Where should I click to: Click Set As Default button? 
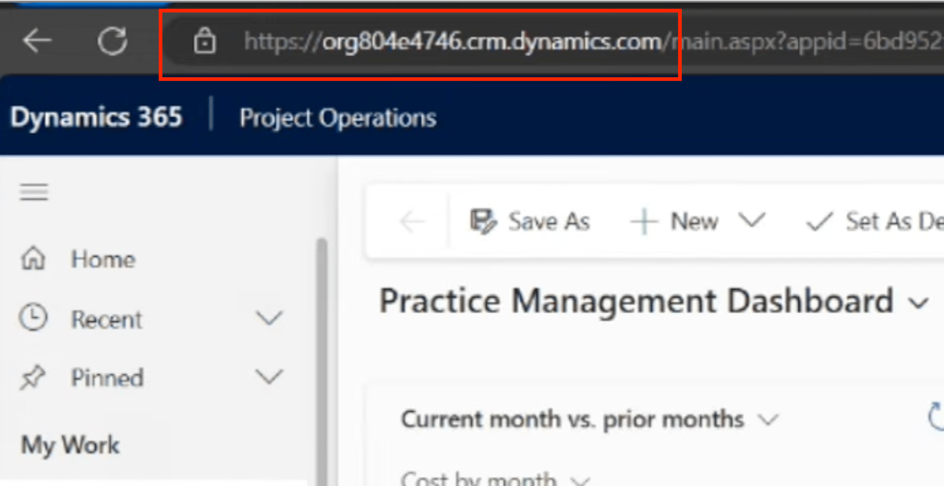coord(875,221)
